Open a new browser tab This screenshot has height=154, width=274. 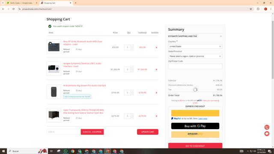[x=75, y=3]
